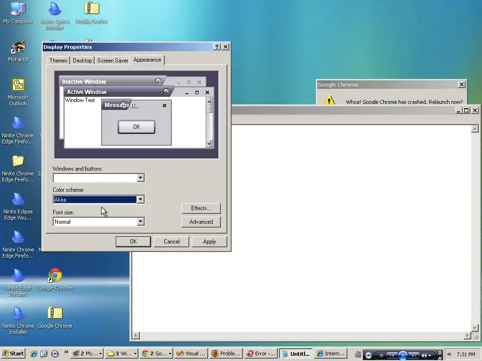Open the grouped '3 Wi...' folder taskbar button
The width and height of the screenshot is (482, 361).
[x=121, y=353]
